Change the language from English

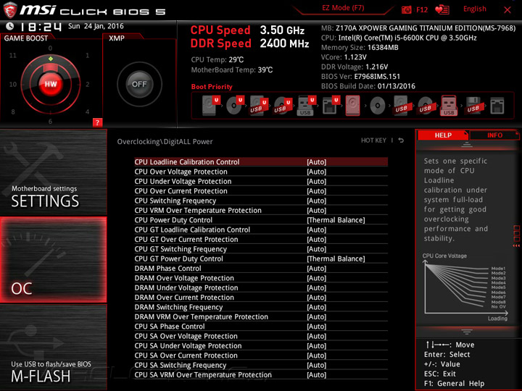point(474,9)
